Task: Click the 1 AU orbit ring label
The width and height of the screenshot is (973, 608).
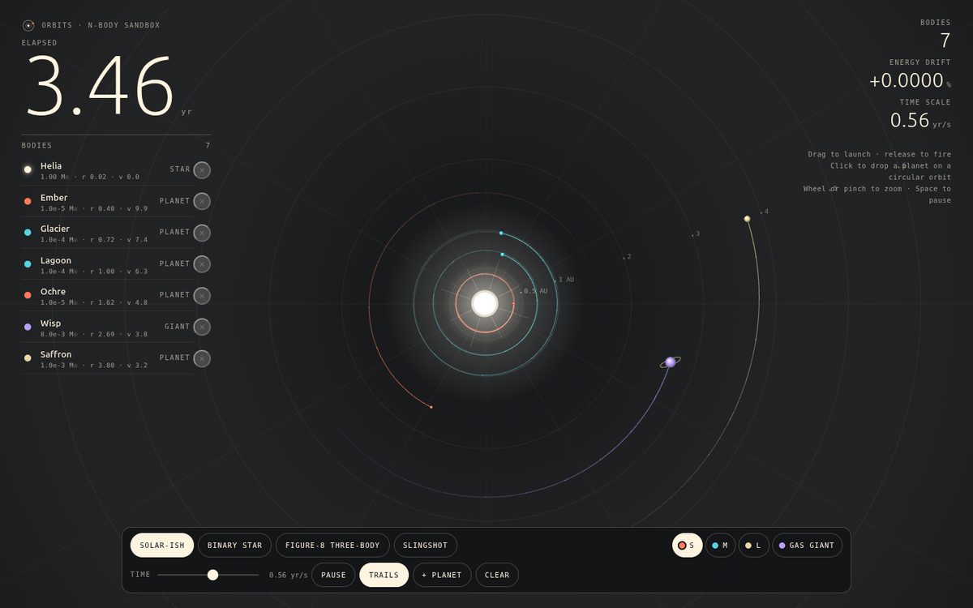Action: coord(566,280)
